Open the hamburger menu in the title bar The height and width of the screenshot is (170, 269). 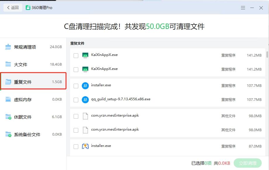pos(243,8)
